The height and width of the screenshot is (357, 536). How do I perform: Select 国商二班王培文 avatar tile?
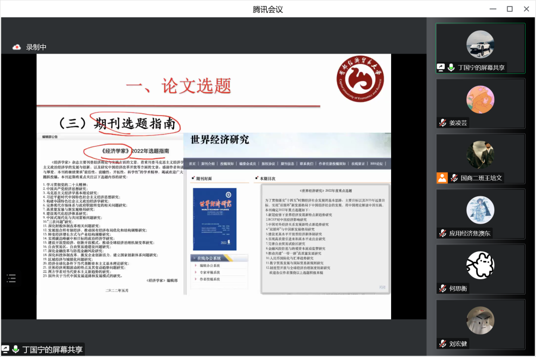point(480,155)
